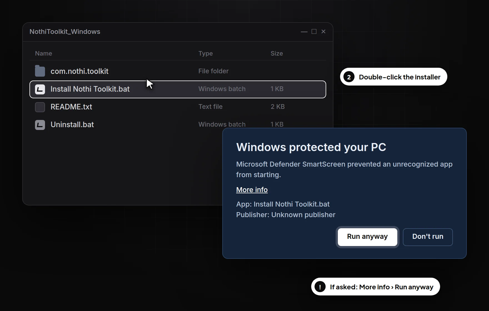Click the Install Nothi Toolkit.bat file icon
Viewport: 489px width, 311px height.
click(x=40, y=89)
